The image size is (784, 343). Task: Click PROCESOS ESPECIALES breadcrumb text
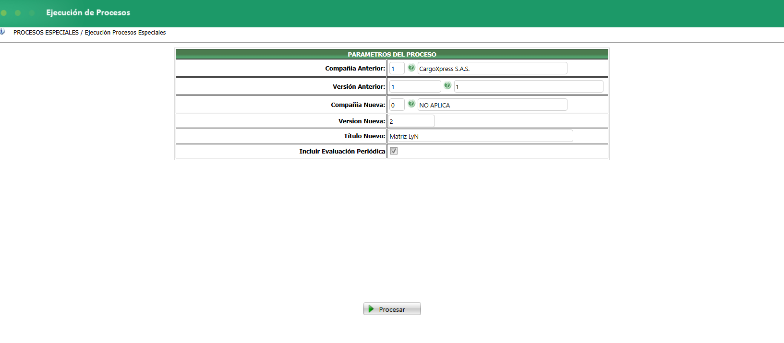click(x=46, y=33)
